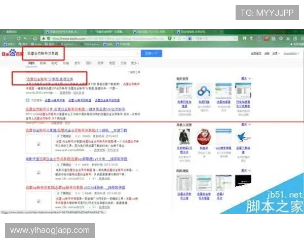Screen dimensions: 304x243
Task: Click the red extension icon in the toolbar
Action: pyautogui.click(x=266, y=38)
